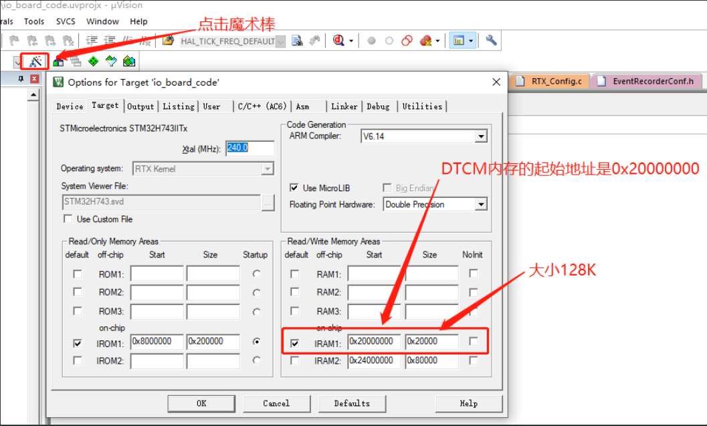Screen dimensions: 707x426
Task: Click the Defaults button
Action: pos(352,403)
